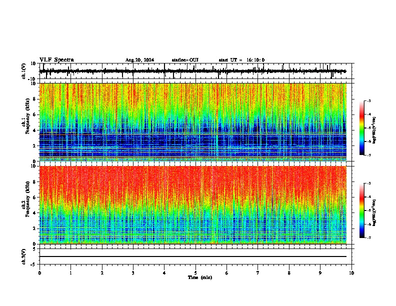This screenshot has width=396, height=306.
Task: Click the ch.1 voltage waveform trace
Action: (192, 71)
